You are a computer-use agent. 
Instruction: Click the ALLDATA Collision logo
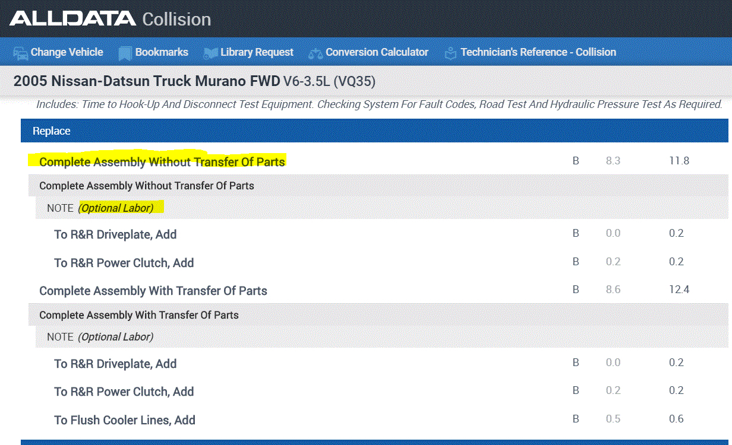click(x=111, y=19)
